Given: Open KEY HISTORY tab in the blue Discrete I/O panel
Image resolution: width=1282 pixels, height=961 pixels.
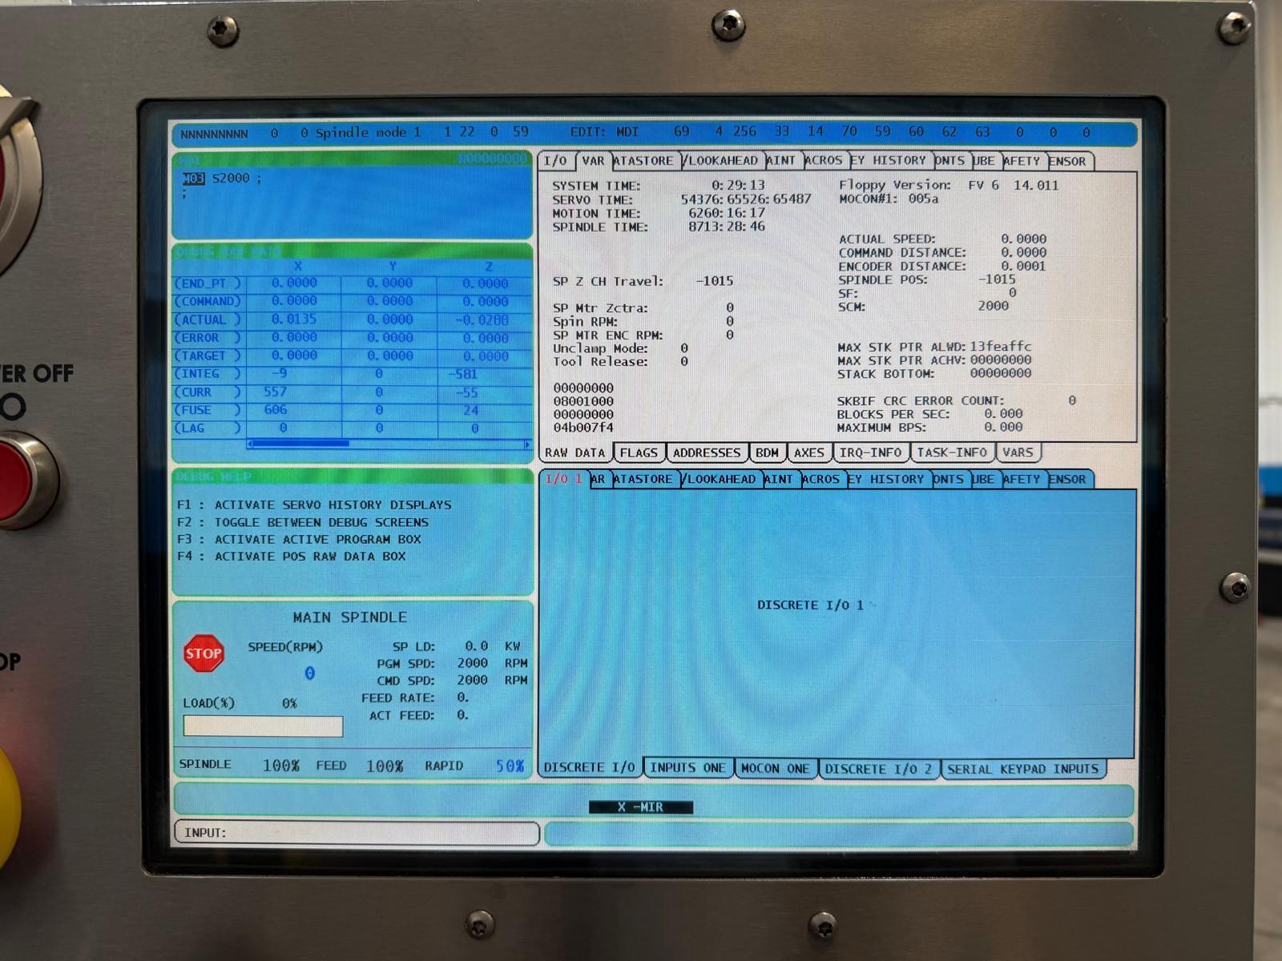Looking at the screenshot, I should coord(887,479).
